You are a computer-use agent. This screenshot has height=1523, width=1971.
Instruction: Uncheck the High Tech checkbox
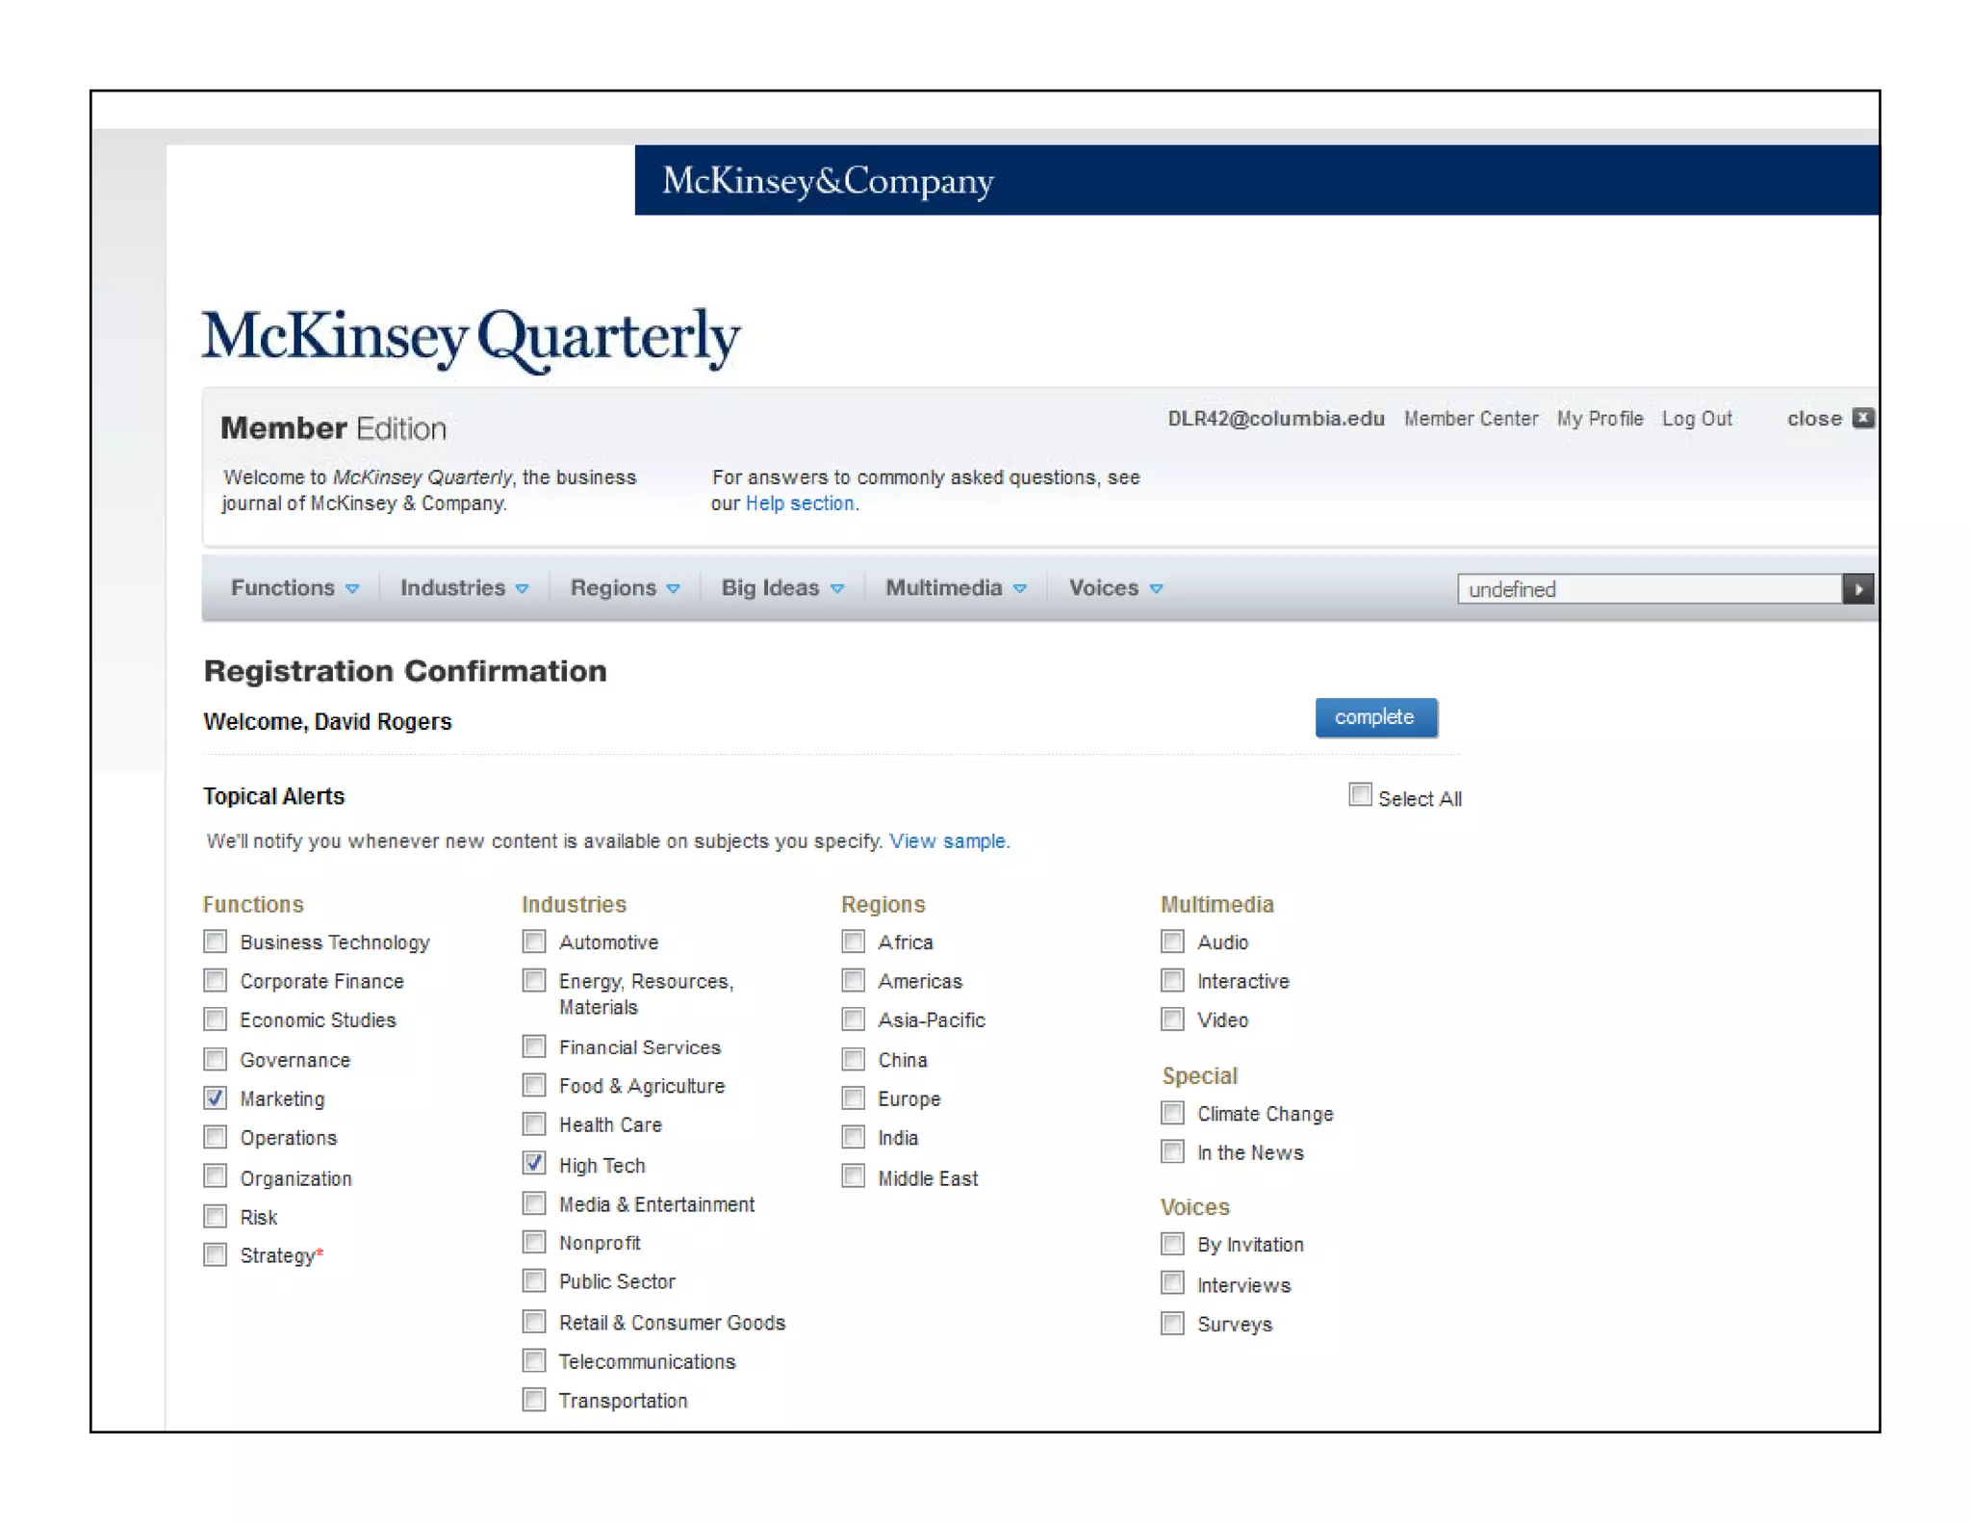tap(534, 1164)
